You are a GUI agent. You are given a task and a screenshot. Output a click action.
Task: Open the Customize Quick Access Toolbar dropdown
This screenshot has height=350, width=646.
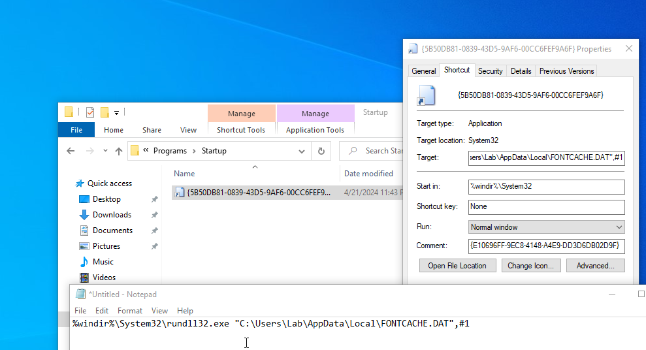pos(117,112)
